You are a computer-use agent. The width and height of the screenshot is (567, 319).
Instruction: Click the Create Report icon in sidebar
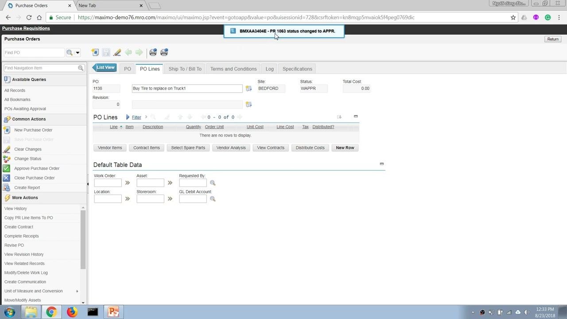click(x=6, y=187)
